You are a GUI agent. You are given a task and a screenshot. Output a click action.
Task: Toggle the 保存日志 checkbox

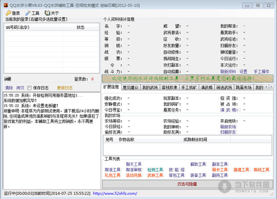point(30,88)
